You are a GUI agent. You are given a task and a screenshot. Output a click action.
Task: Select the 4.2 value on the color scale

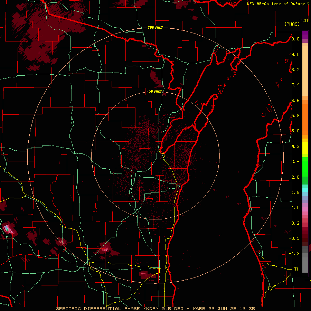[x=295, y=147]
